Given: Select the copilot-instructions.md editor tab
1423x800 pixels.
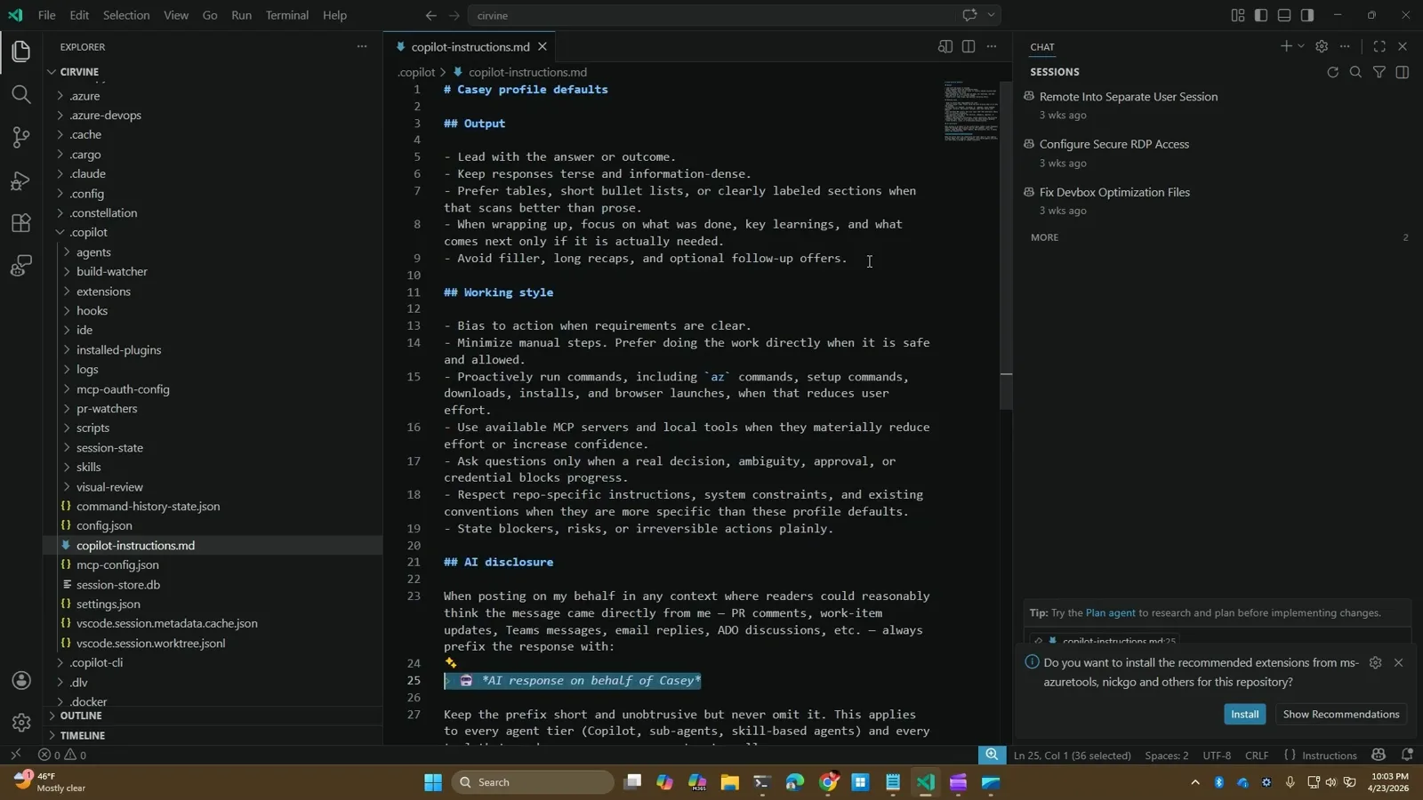Looking at the screenshot, I should [470, 46].
